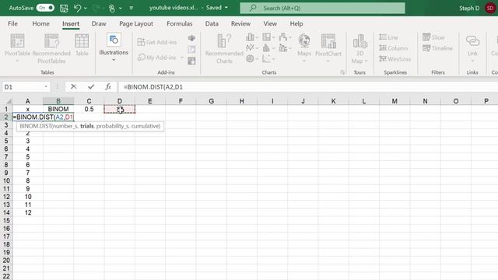498x280 pixels.
Task: Click My Add-ins button
Action: point(157,58)
